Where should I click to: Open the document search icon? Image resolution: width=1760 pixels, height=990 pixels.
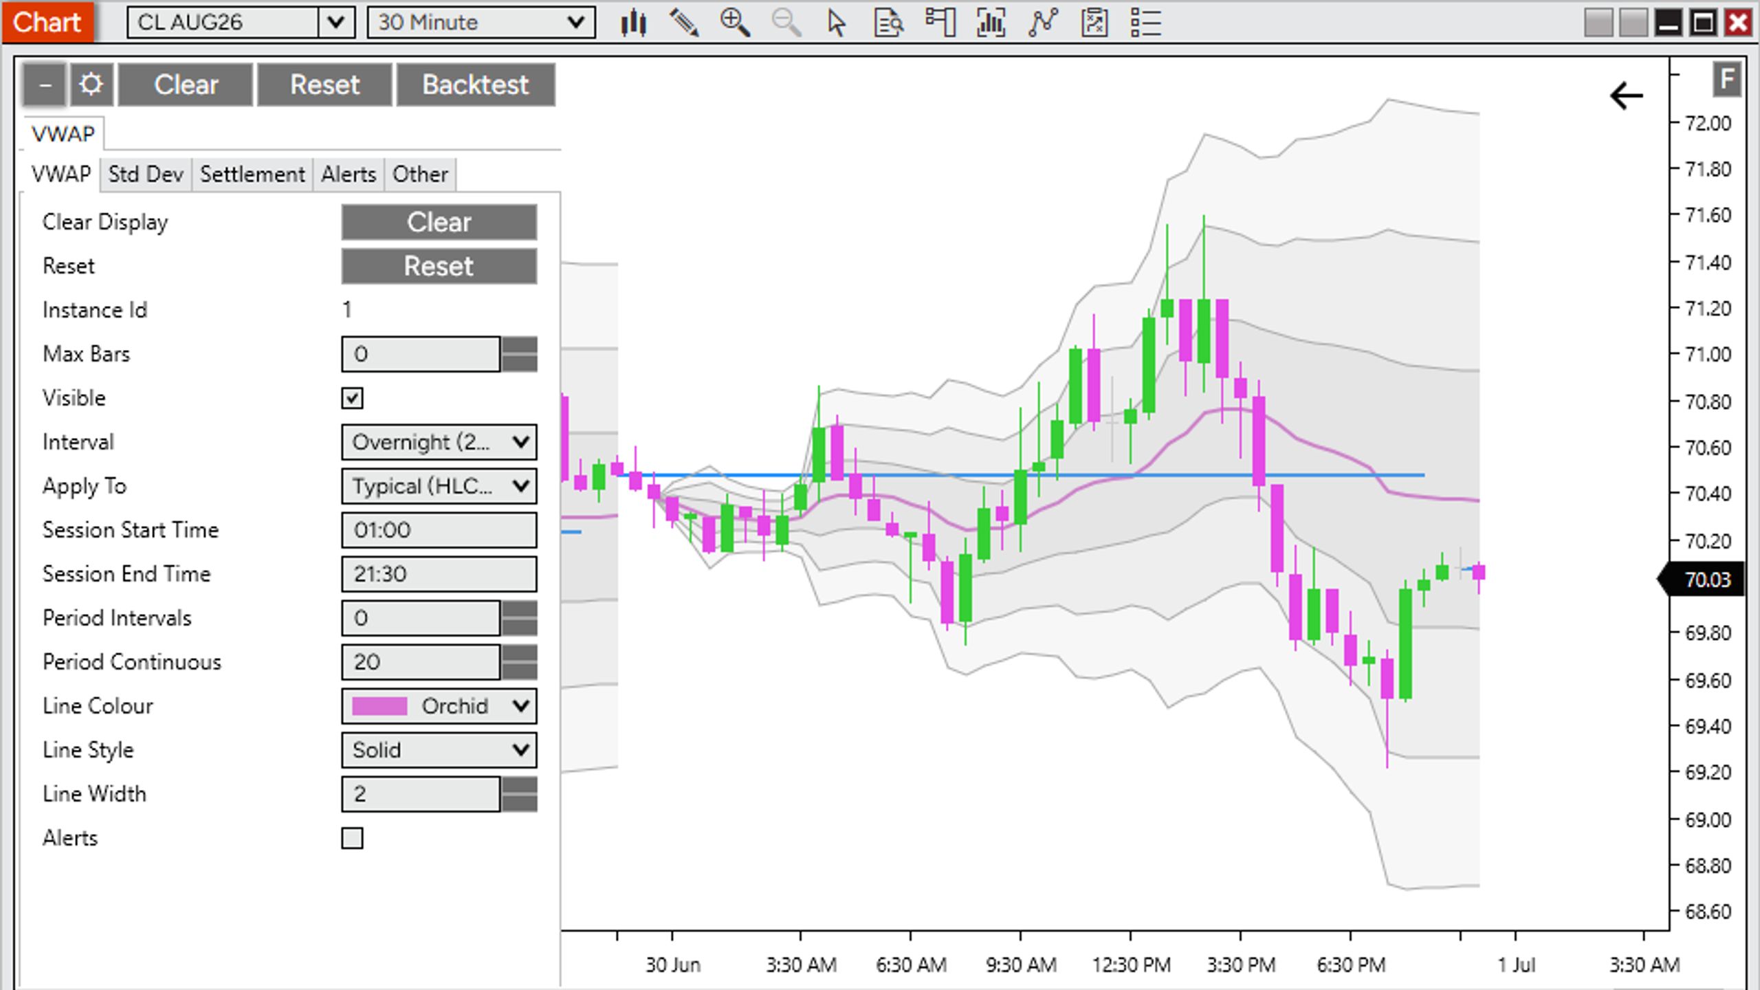[888, 23]
